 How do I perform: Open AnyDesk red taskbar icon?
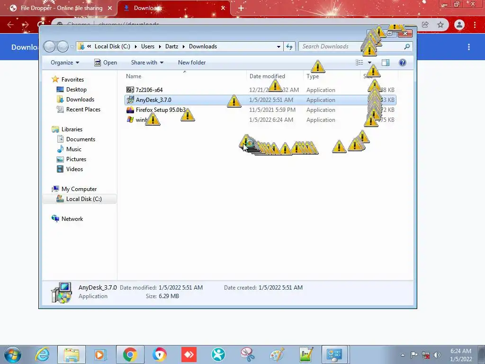pyautogui.click(x=189, y=355)
